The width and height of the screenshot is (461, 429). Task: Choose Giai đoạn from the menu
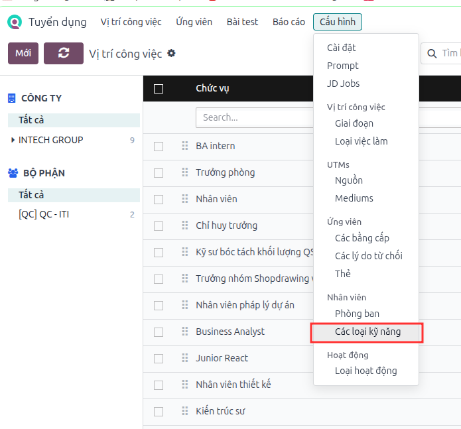click(x=354, y=123)
